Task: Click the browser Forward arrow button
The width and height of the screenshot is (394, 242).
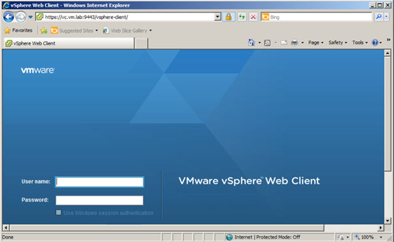Action: pyautogui.click(x=21, y=17)
